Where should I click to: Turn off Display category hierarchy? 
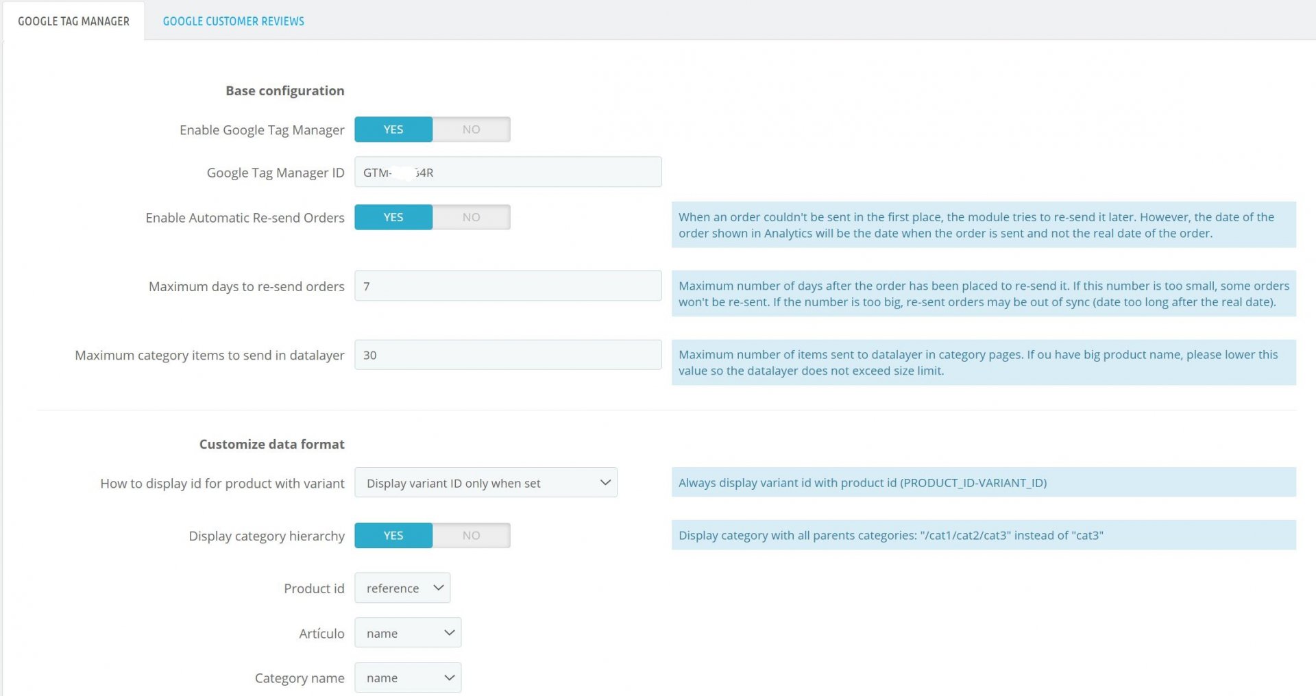(472, 536)
